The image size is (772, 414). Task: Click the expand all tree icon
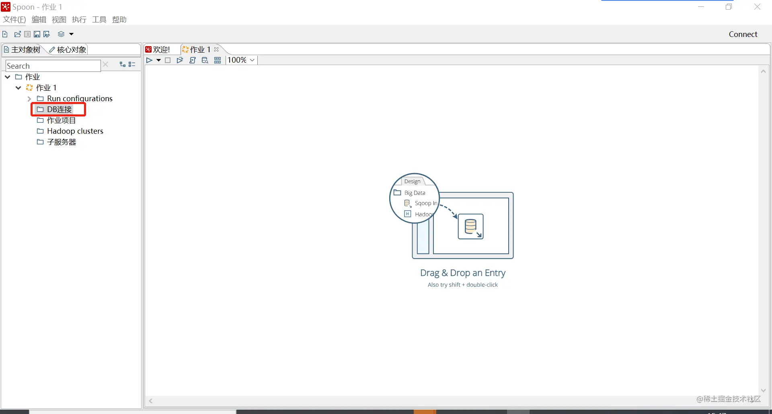pyautogui.click(x=123, y=64)
